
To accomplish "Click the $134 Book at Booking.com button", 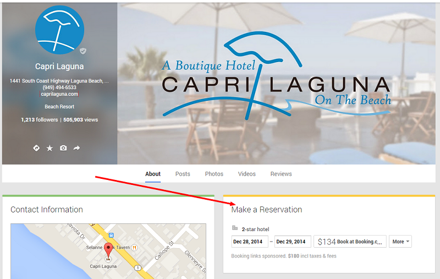I will (350, 242).
